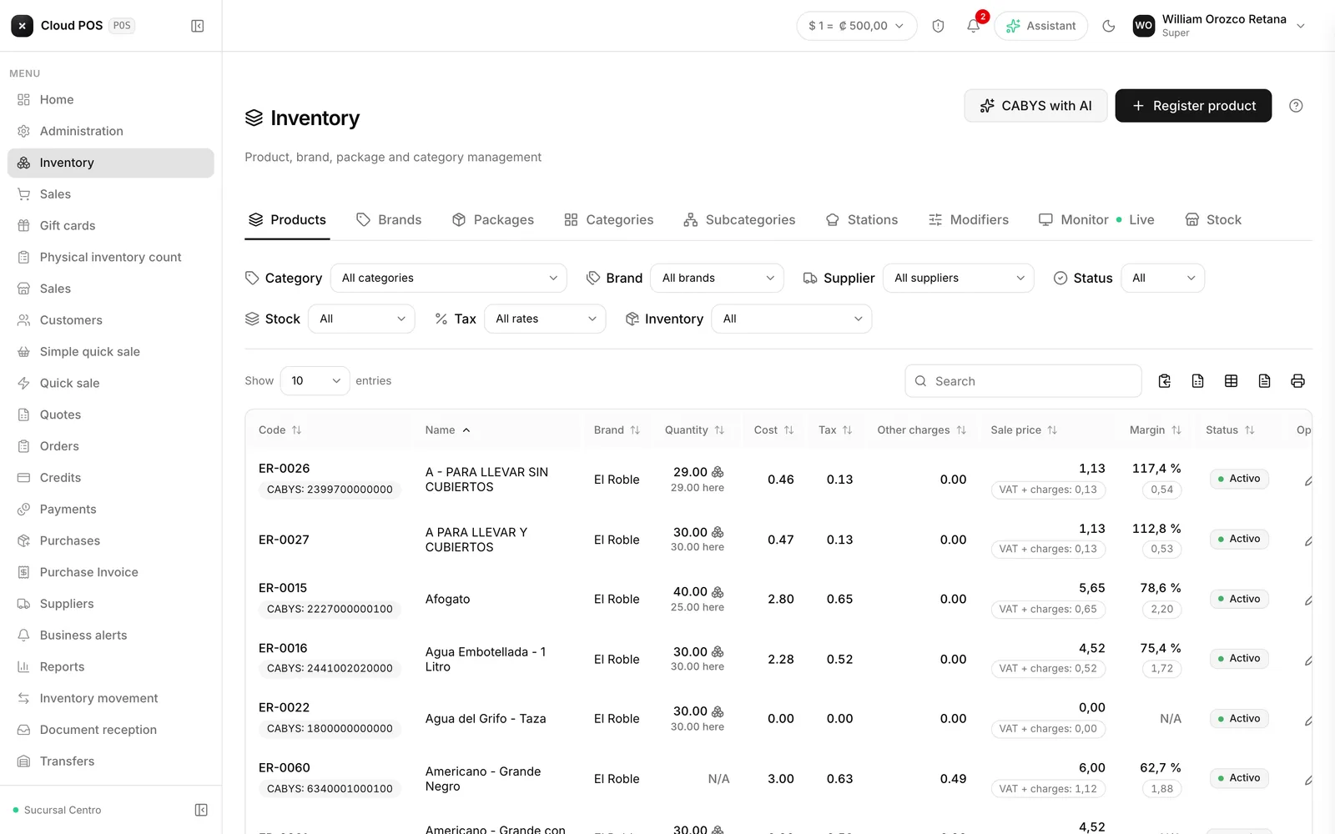
Task: Sort table by Name column
Action: 448,430
